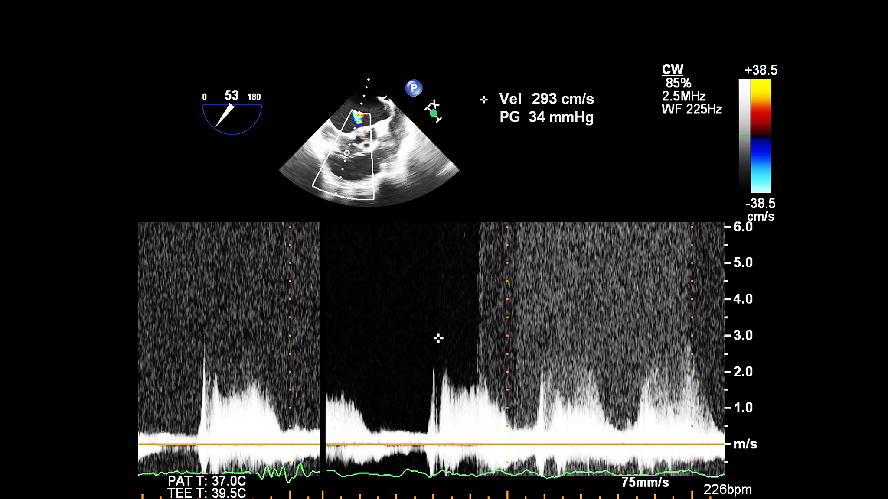This screenshot has width=888, height=499.
Task: Click the WF 225Hz wall filter setting
Action: click(692, 109)
